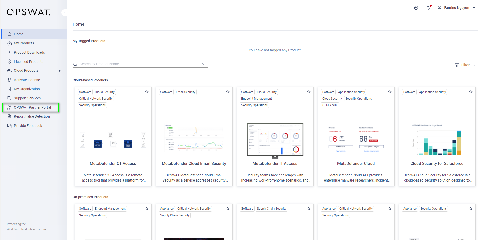Image resolution: width=483 pixels, height=240 pixels.
Task: Click the Provide Feedback chat icon
Action: coord(9,126)
